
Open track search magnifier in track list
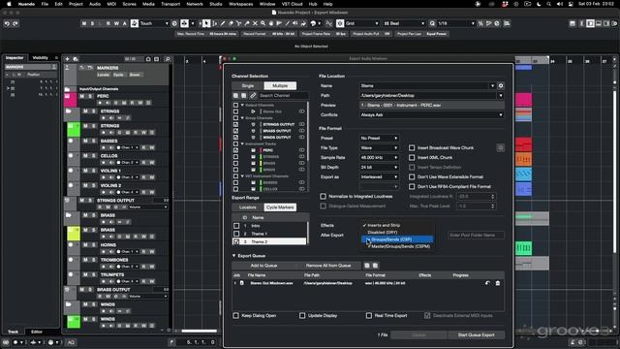click(x=168, y=59)
